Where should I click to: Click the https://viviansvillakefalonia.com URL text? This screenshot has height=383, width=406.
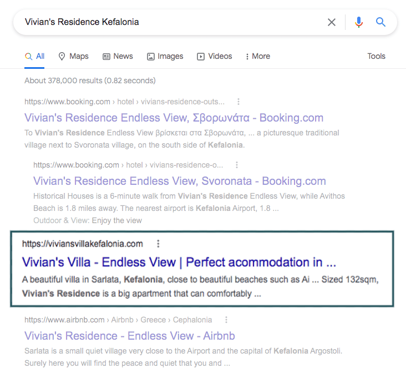click(x=82, y=244)
